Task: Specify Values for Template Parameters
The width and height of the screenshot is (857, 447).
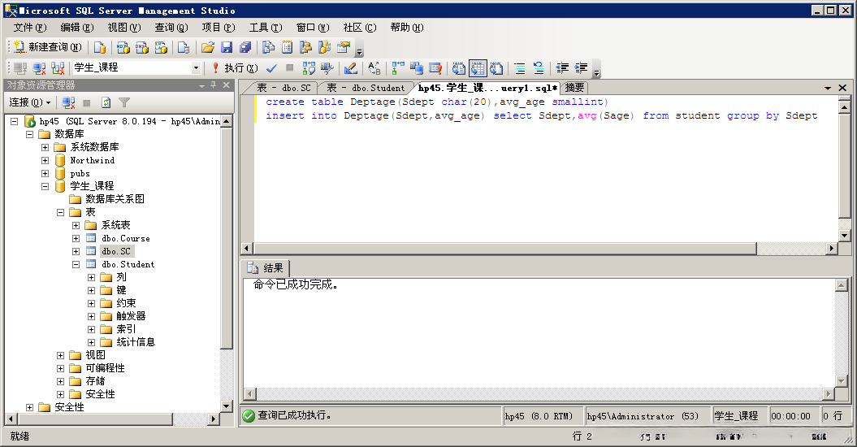Action: coord(374,68)
